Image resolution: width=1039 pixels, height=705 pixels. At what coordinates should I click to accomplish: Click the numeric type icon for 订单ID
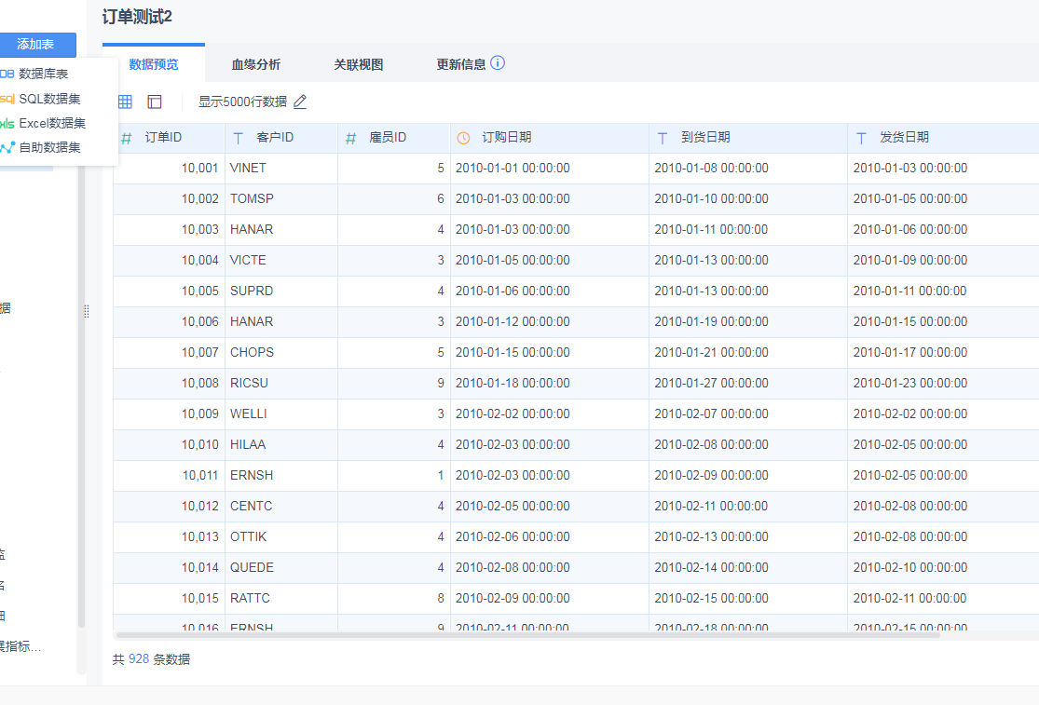click(x=127, y=138)
